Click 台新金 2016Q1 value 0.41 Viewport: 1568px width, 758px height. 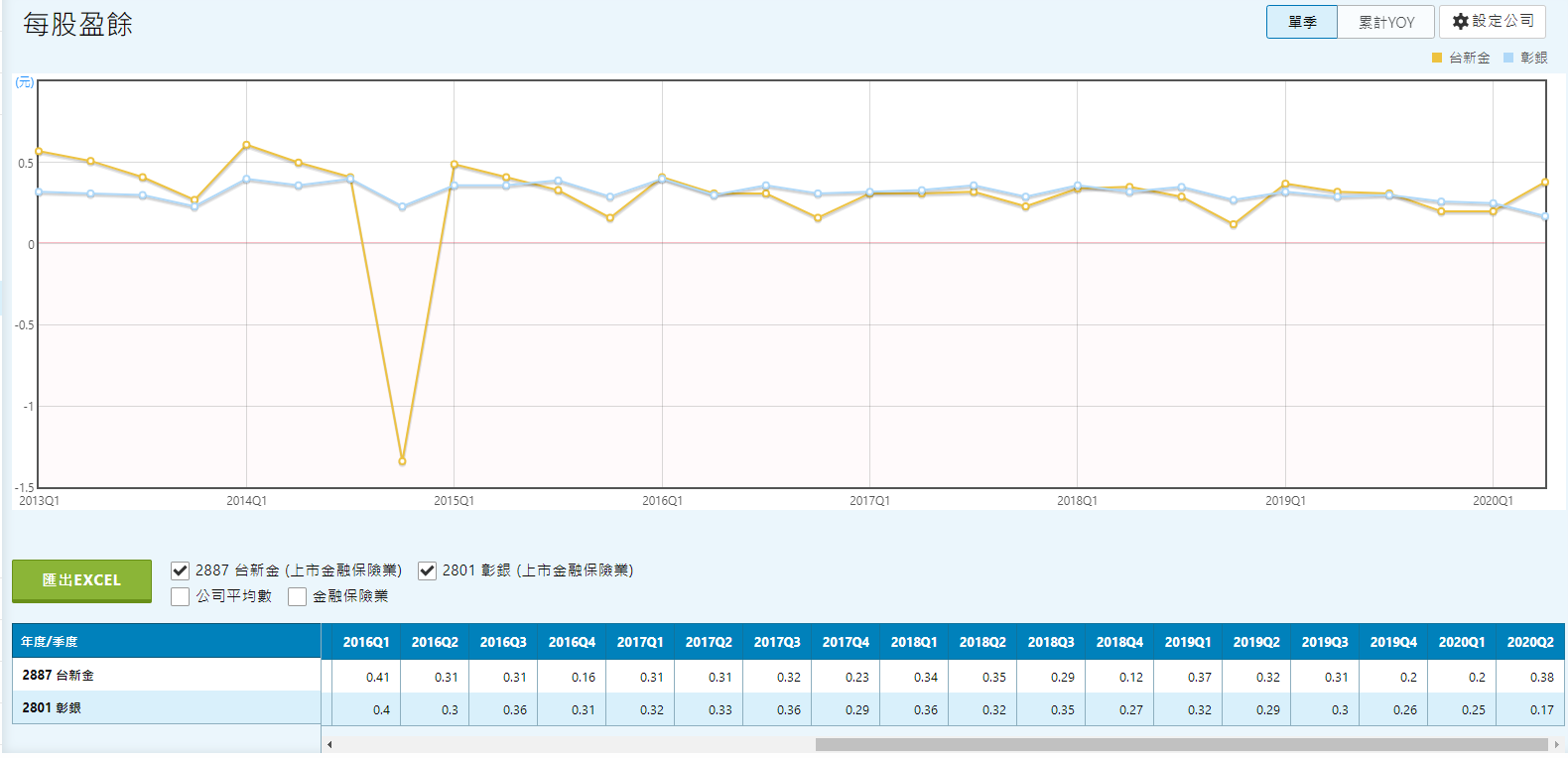coord(377,678)
